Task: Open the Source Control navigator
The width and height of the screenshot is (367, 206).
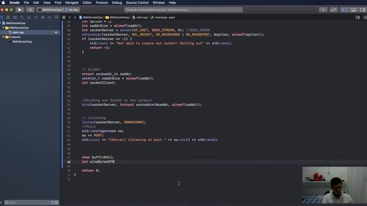Action: pos(8,18)
